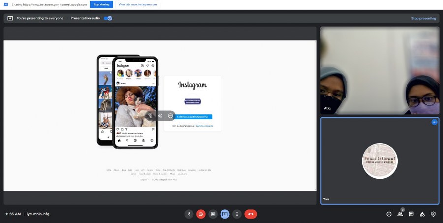Screen dimensions: 443x223
Task: Click the Instagram logo on login card
Action: [192, 85]
